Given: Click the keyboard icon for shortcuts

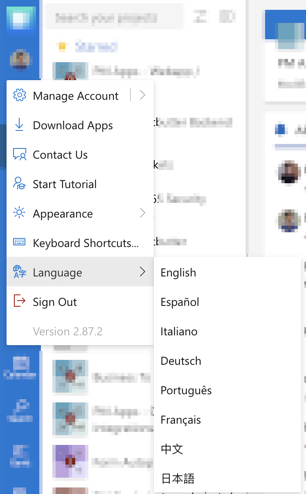Looking at the screenshot, I should click(x=19, y=243).
